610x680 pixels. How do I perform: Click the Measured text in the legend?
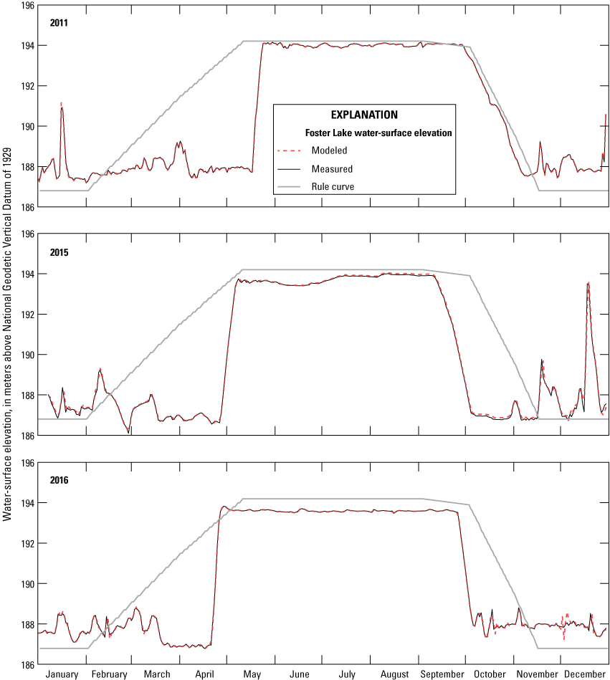(331, 169)
